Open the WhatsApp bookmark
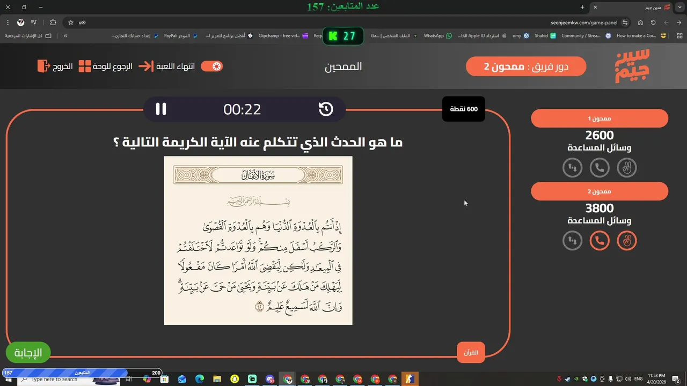 click(437, 36)
